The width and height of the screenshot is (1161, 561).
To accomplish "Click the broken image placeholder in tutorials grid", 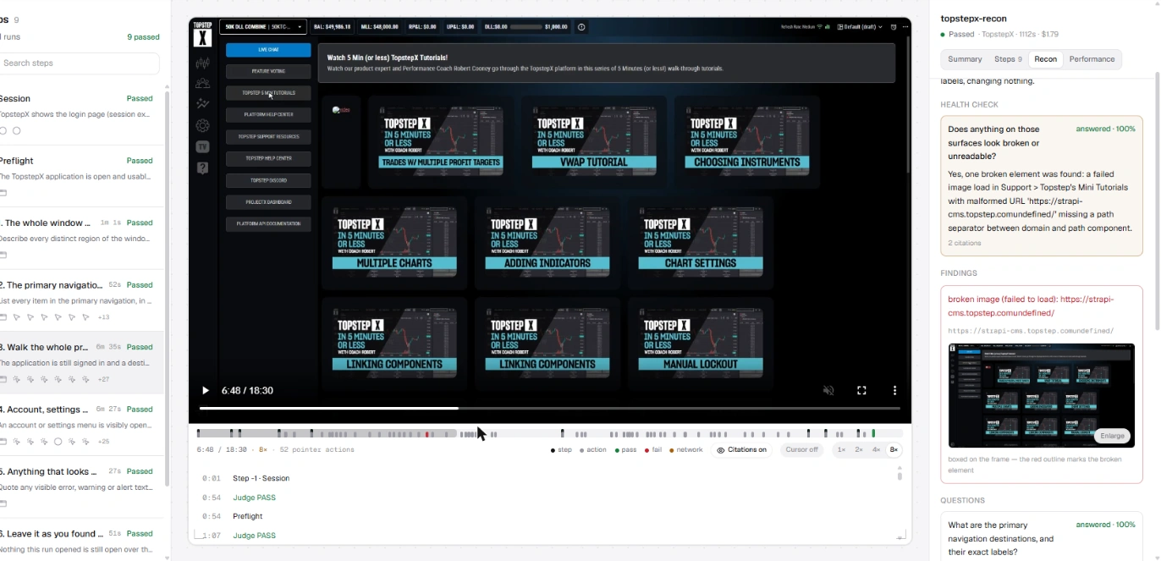I will 341,110.
